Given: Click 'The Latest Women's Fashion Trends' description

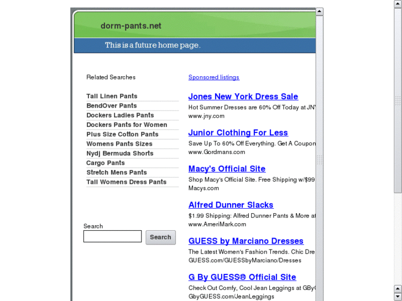Looking at the screenshot, I should (252, 252).
